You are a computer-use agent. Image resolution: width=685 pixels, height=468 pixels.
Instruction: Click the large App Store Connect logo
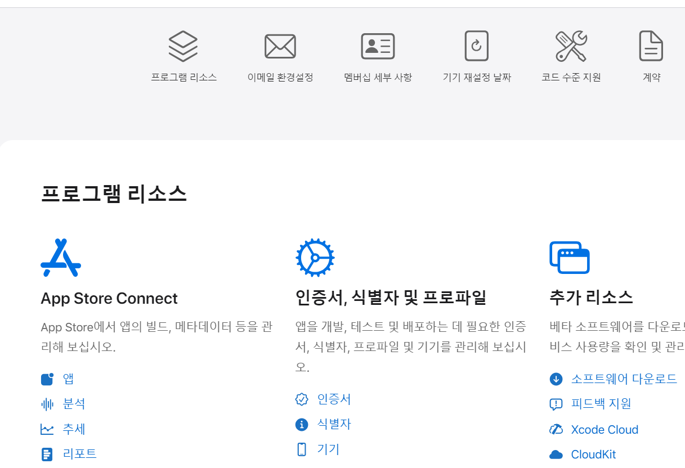61,258
